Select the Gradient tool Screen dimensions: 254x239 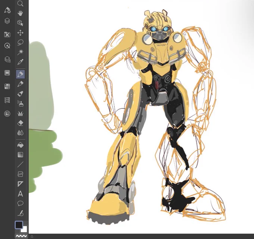[x=20, y=155]
